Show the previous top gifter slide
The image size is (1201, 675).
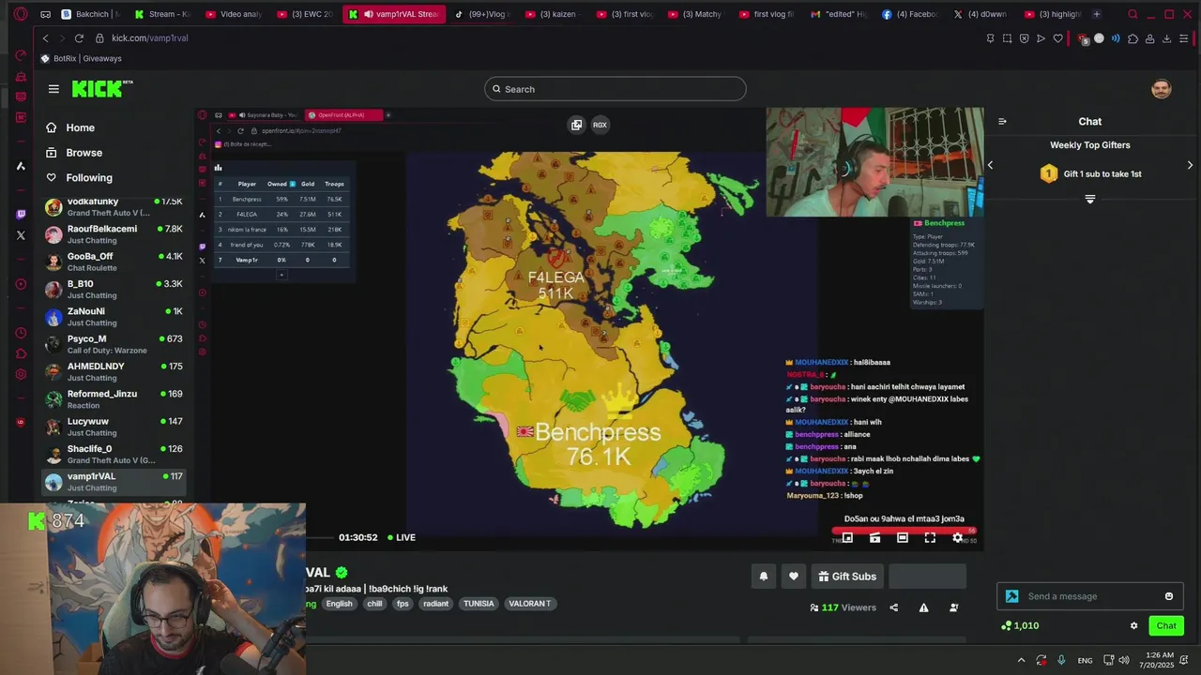click(990, 165)
